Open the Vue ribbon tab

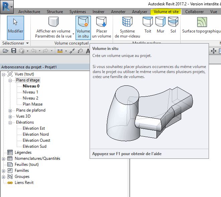click(x=214, y=12)
